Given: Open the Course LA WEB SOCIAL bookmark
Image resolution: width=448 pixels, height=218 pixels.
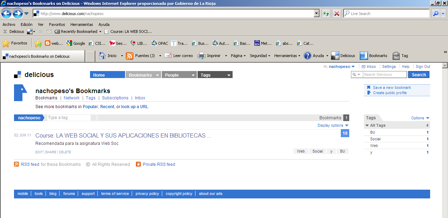Looking at the screenshot, I should [123, 135].
